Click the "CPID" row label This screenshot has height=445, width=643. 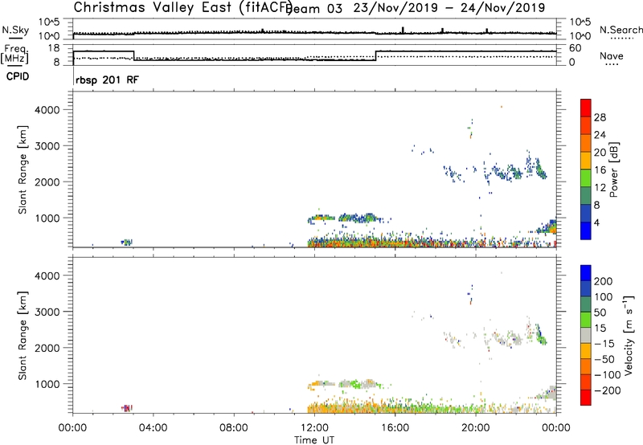pyautogui.click(x=18, y=76)
